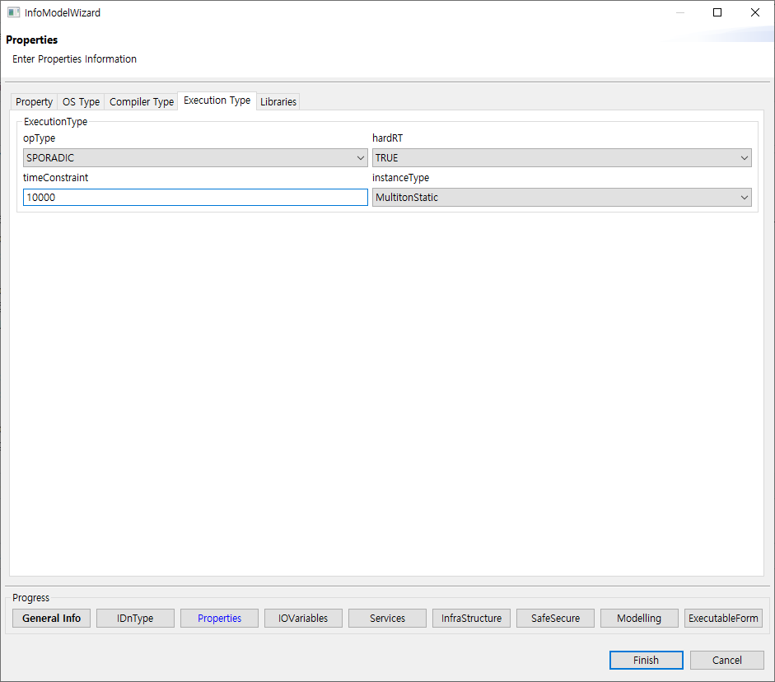Click the Finish button
Viewport: 775px width, 682px height.
click(646, 660)
